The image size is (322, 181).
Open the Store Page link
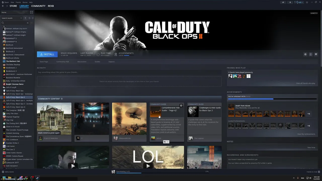(x=44, y=62)
